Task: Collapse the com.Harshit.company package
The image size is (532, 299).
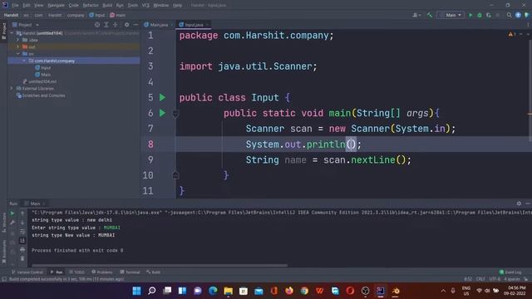Action: pos(24,61)
